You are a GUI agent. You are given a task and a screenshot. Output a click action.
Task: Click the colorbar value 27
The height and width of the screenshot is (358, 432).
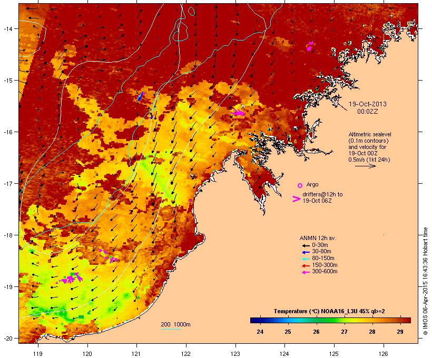[344, 332]
